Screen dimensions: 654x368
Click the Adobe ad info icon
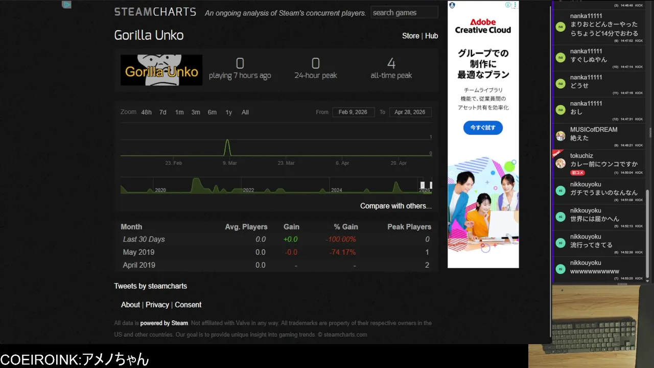pyautogui.click(x=508, y=5)
